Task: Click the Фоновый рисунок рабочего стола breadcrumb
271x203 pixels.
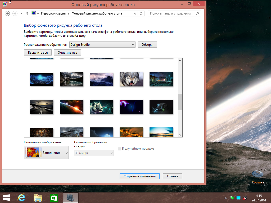Action: point(97,13)
